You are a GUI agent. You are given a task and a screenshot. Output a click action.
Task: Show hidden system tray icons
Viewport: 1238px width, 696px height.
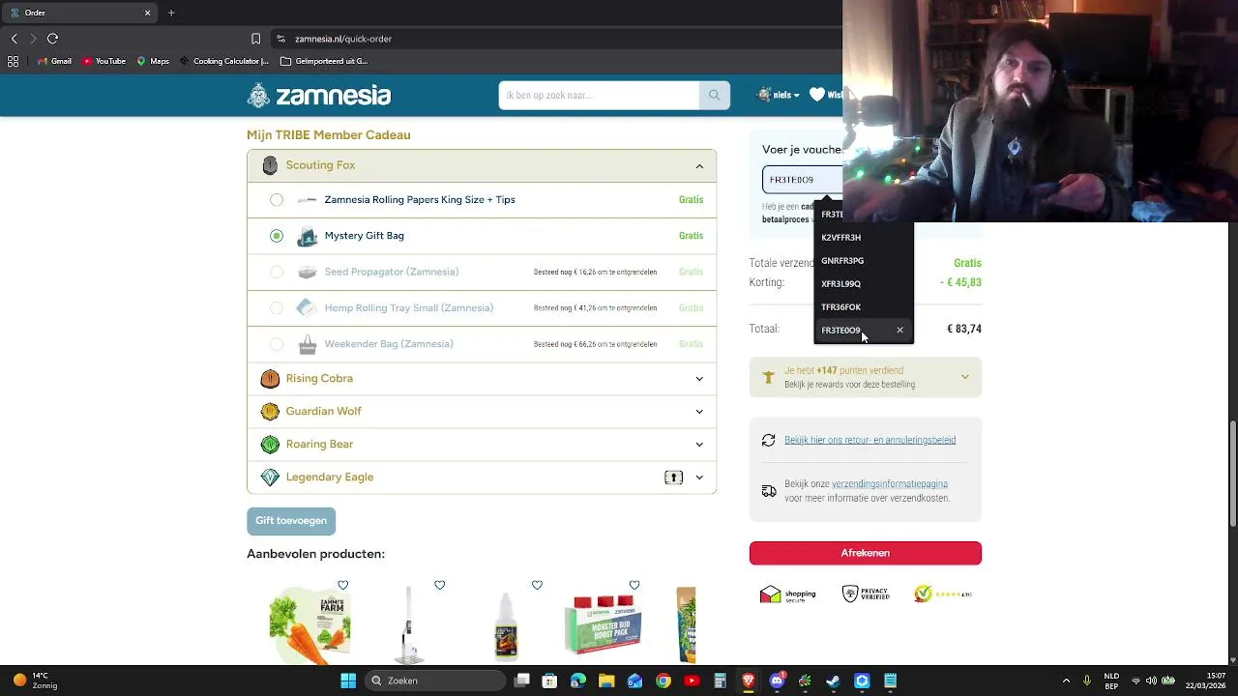[x=1066, y=681]
